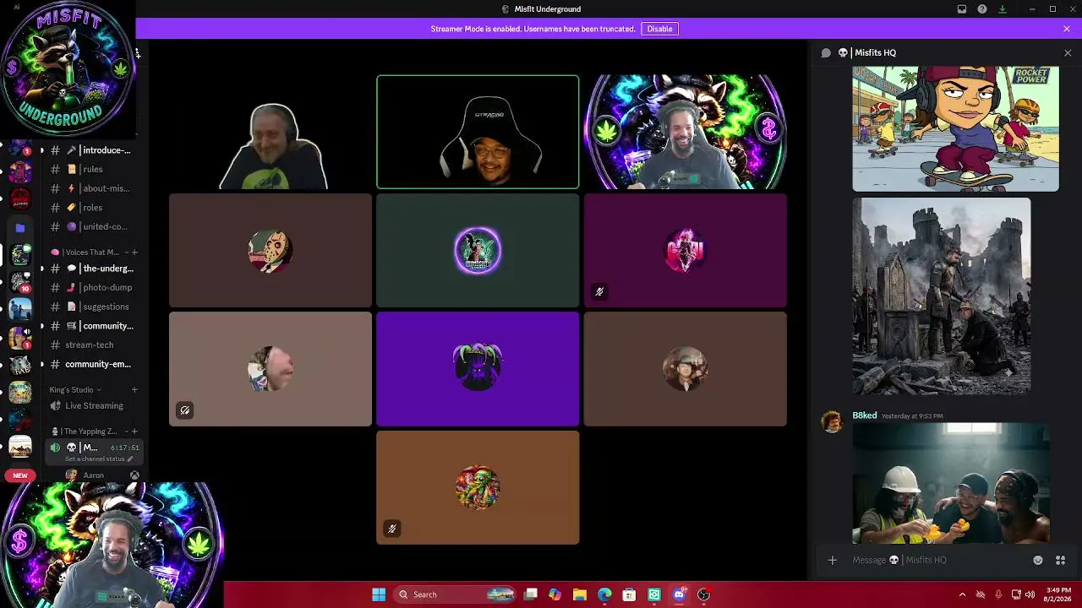Screen dimensions: 1082x608
Task: Open the hard-hat workers image from B8ked
Action: click(951, 482)
